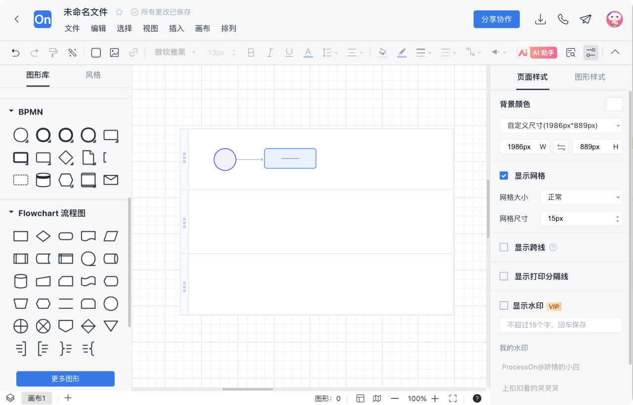Click the 背景颜色 color swatch
The height and width of the screenshot is (405, 633).
614,104
